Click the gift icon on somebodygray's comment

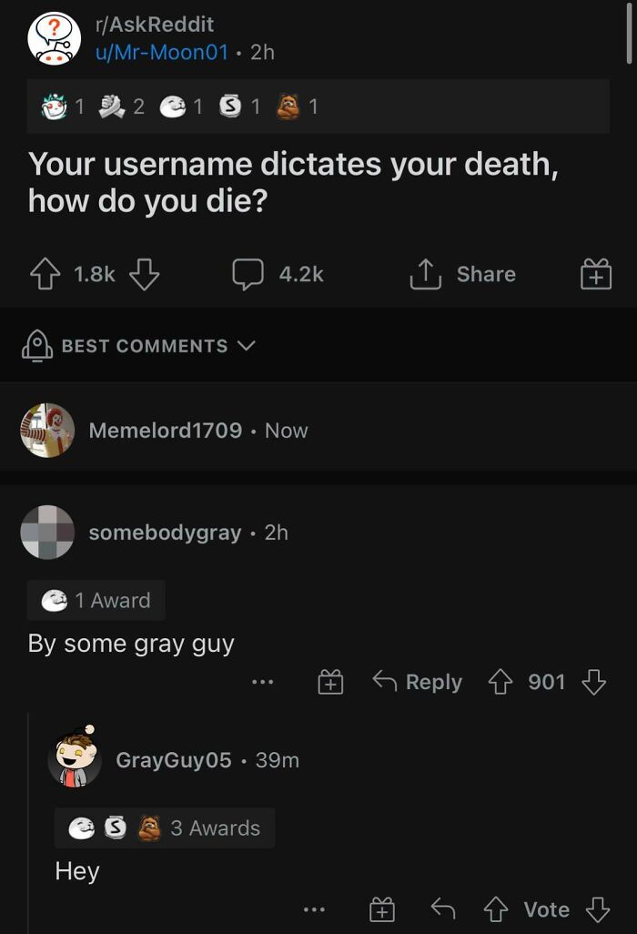[x=330, y=681]
